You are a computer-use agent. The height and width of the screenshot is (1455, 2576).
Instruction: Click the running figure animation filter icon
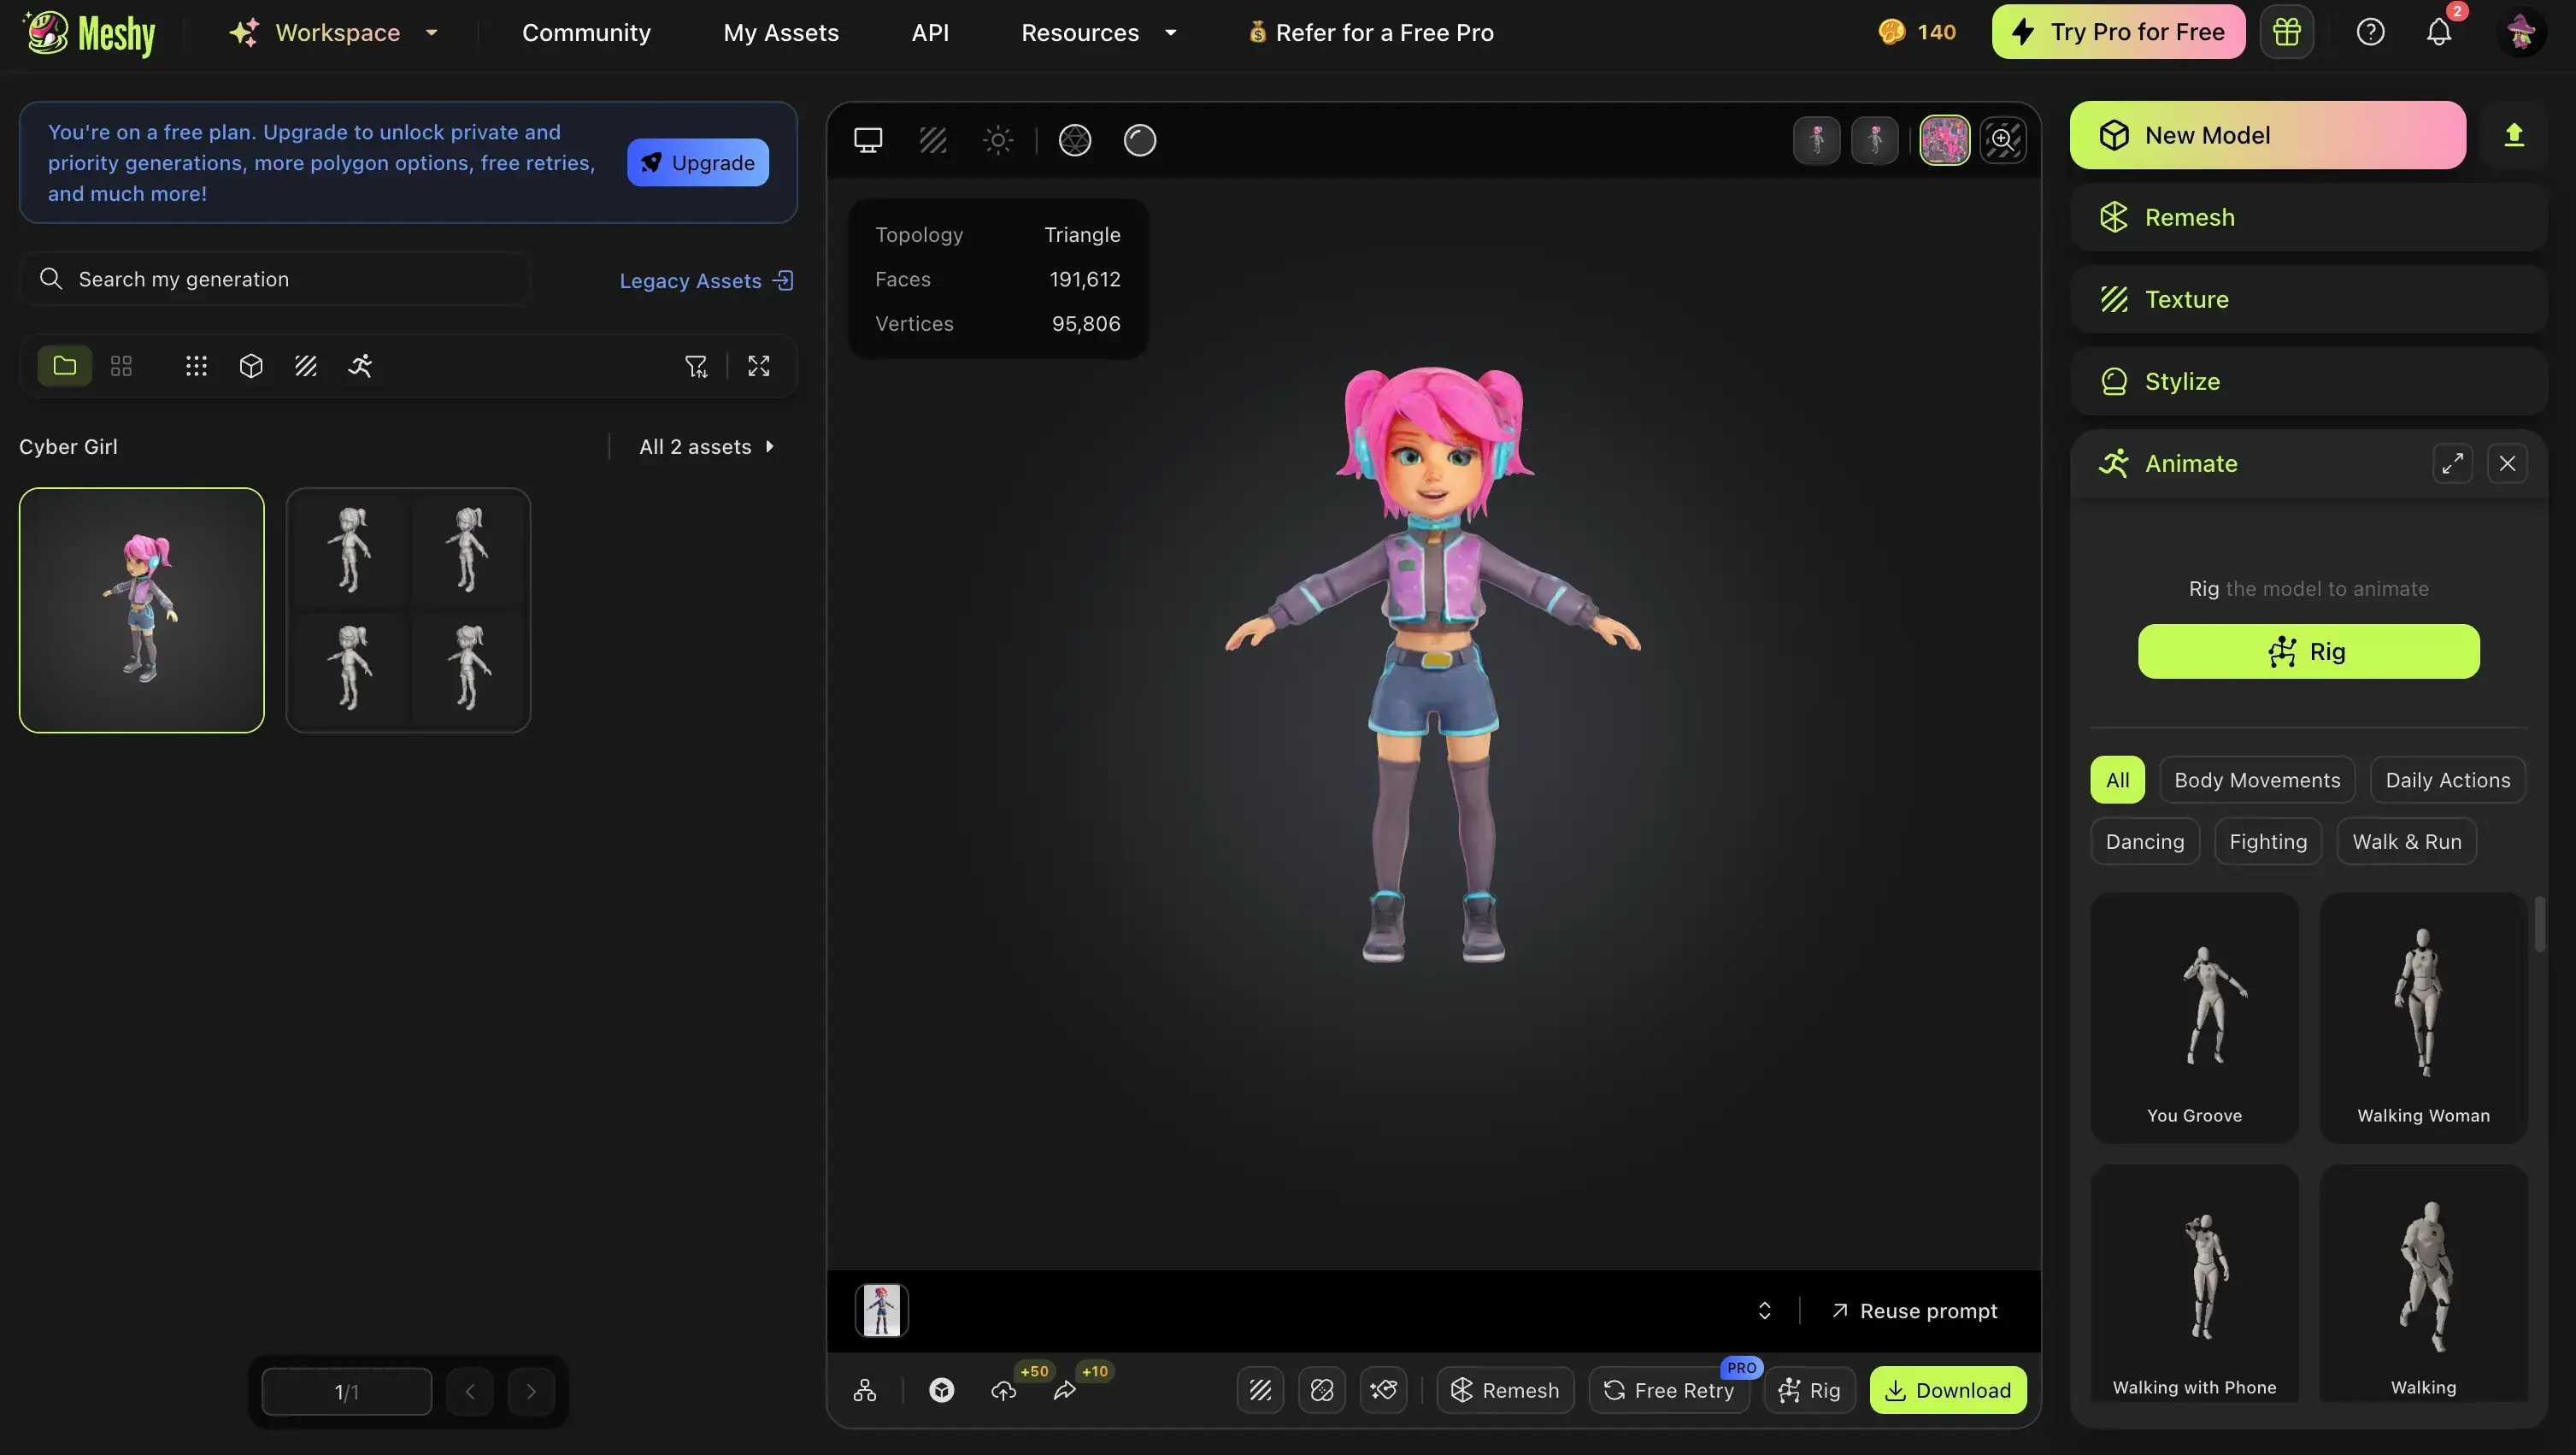tap(360, 366)
